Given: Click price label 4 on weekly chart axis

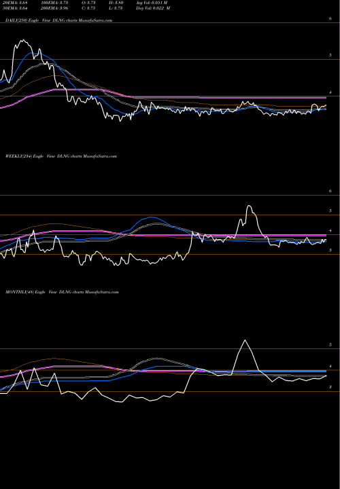Looking at the screenshot, I should pos(330,231).
